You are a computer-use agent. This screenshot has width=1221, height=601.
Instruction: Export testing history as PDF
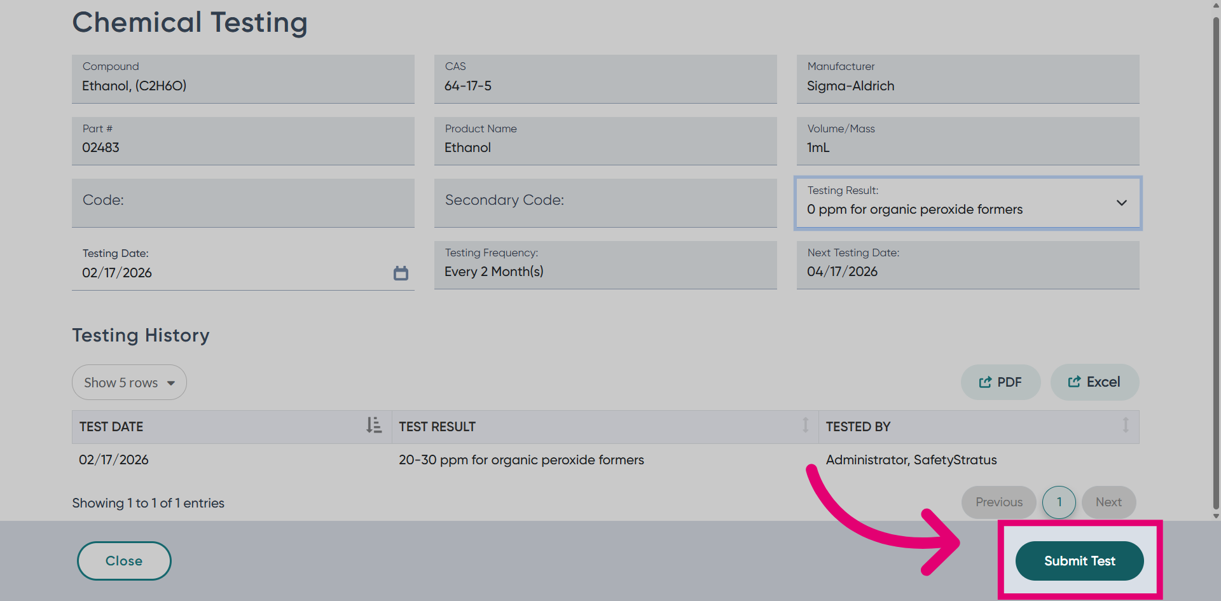pos(1000,382)
